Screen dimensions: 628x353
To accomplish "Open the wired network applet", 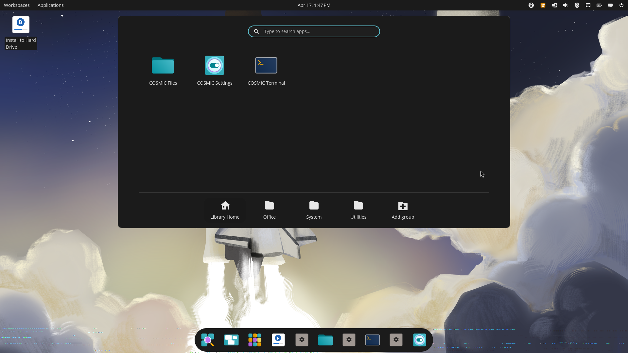I will [x=588, y=5].
